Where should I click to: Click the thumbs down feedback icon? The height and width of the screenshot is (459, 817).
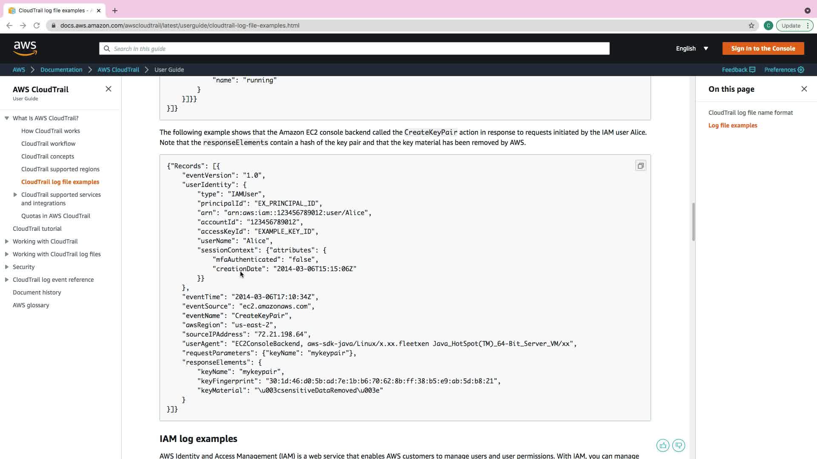pyautogui.click(x=679, y=445)
